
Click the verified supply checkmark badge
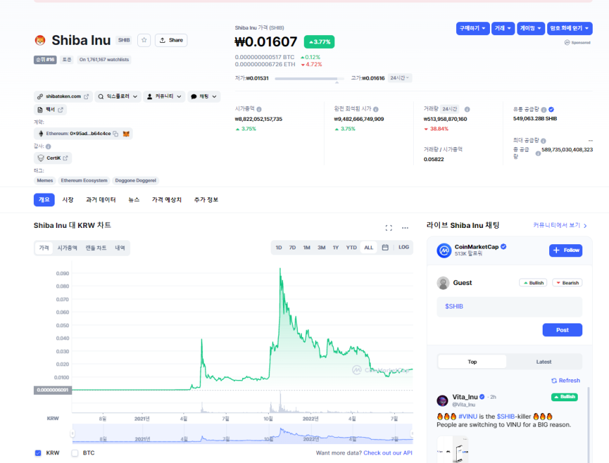click(551, 110)
